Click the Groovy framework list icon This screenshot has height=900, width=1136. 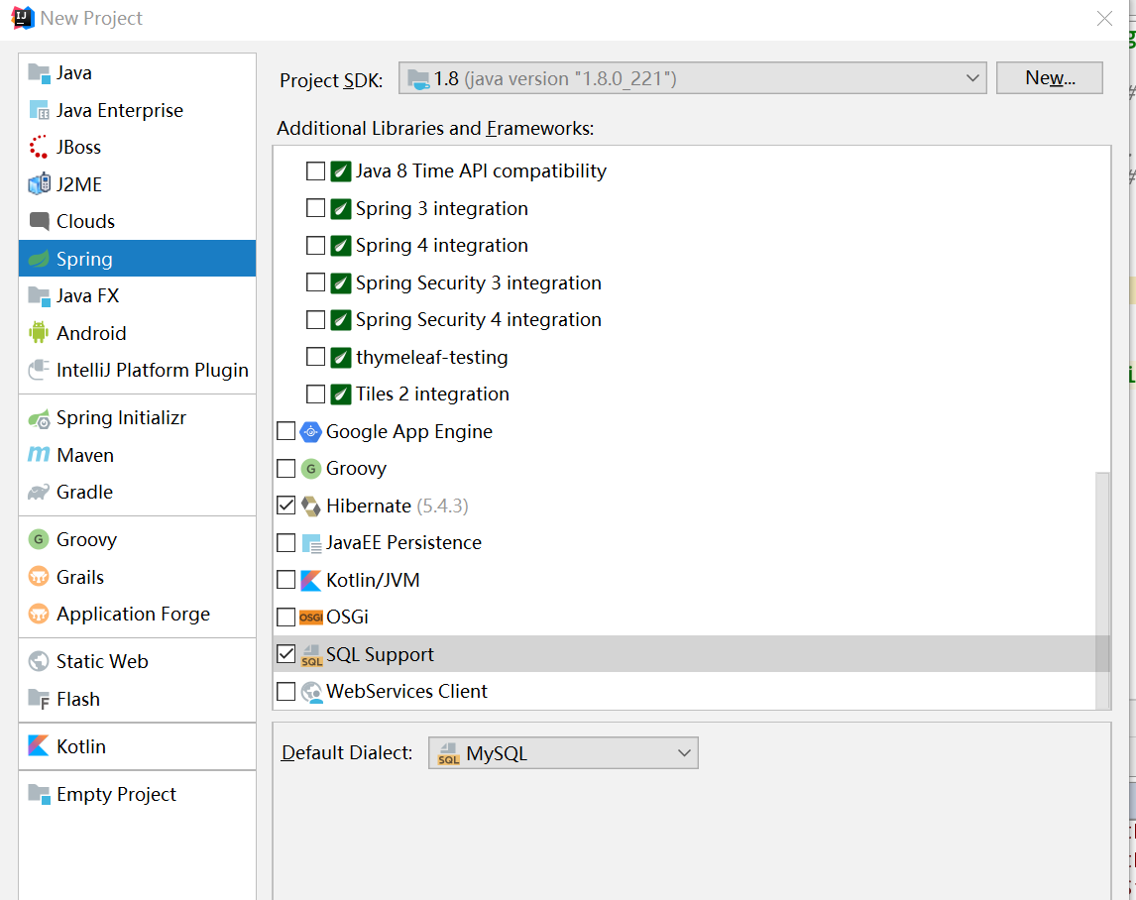[311, 469]
